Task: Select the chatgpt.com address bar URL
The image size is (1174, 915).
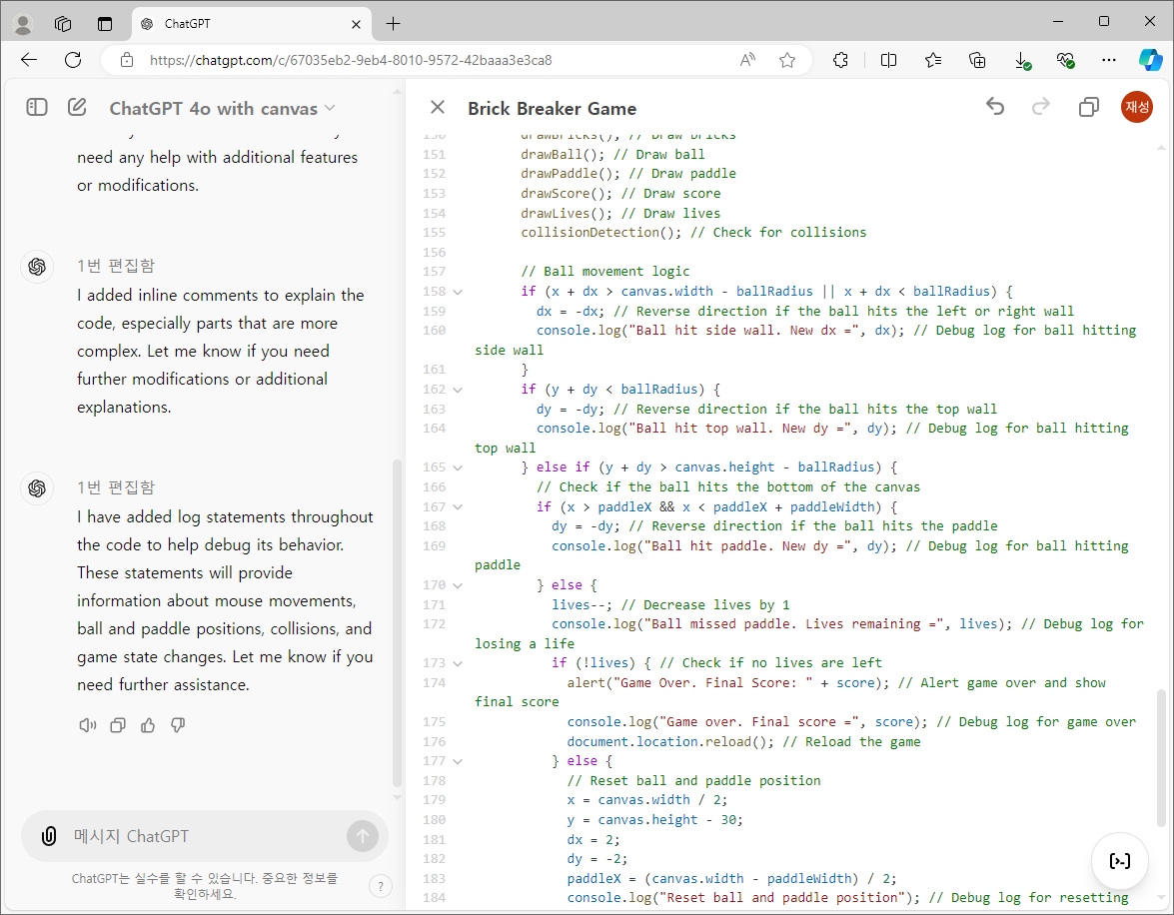Action: (351, 60)
